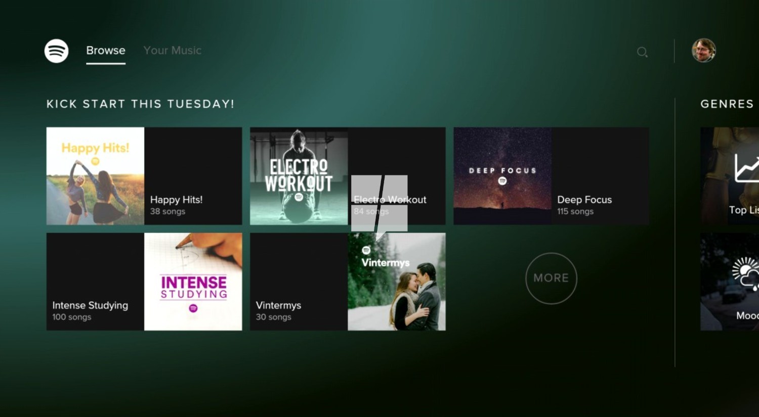Open Electro Workout cover art
This screenshot has width=759, height=417.
(x=299, y=176)
